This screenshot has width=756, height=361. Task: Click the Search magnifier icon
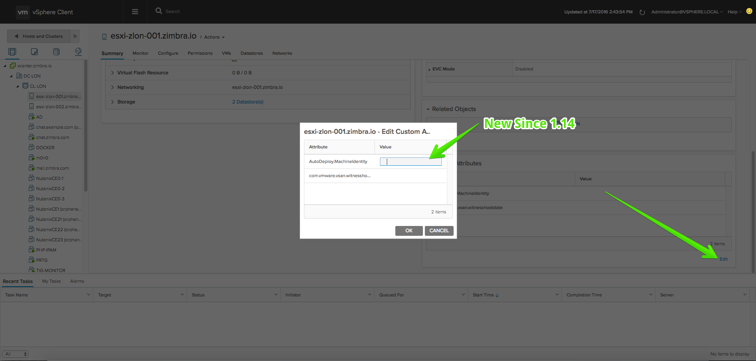click(159, 11)
